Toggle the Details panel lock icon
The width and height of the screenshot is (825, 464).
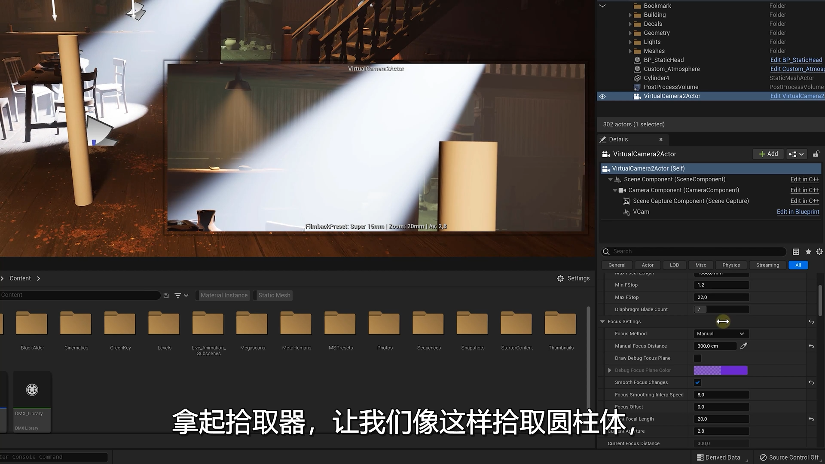pyautogui.click(x=816, y=154)
